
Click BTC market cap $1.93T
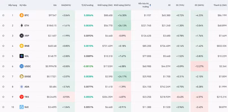click(x=147, y=15)
